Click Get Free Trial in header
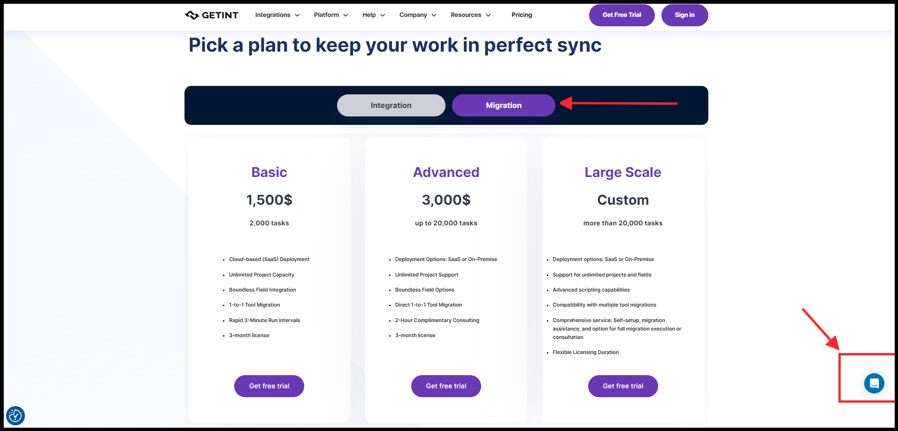 click(622, 15)
